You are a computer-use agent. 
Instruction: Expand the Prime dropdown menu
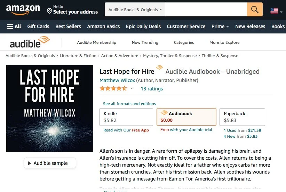click(220, 26)
